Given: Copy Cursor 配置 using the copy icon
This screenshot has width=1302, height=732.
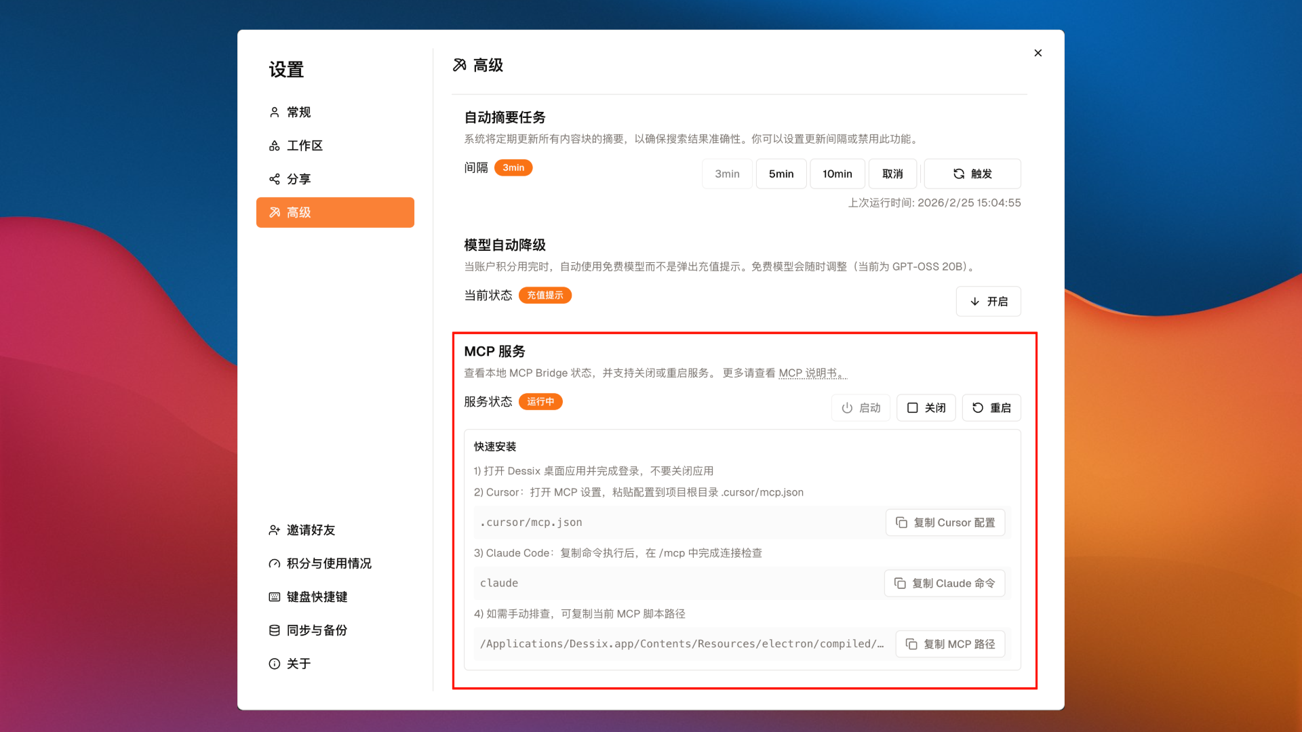Looking at the screenshot, I should point(901,523).
